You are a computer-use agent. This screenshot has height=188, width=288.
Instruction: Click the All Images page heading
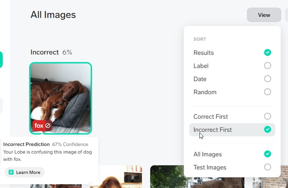coord(53,15)
